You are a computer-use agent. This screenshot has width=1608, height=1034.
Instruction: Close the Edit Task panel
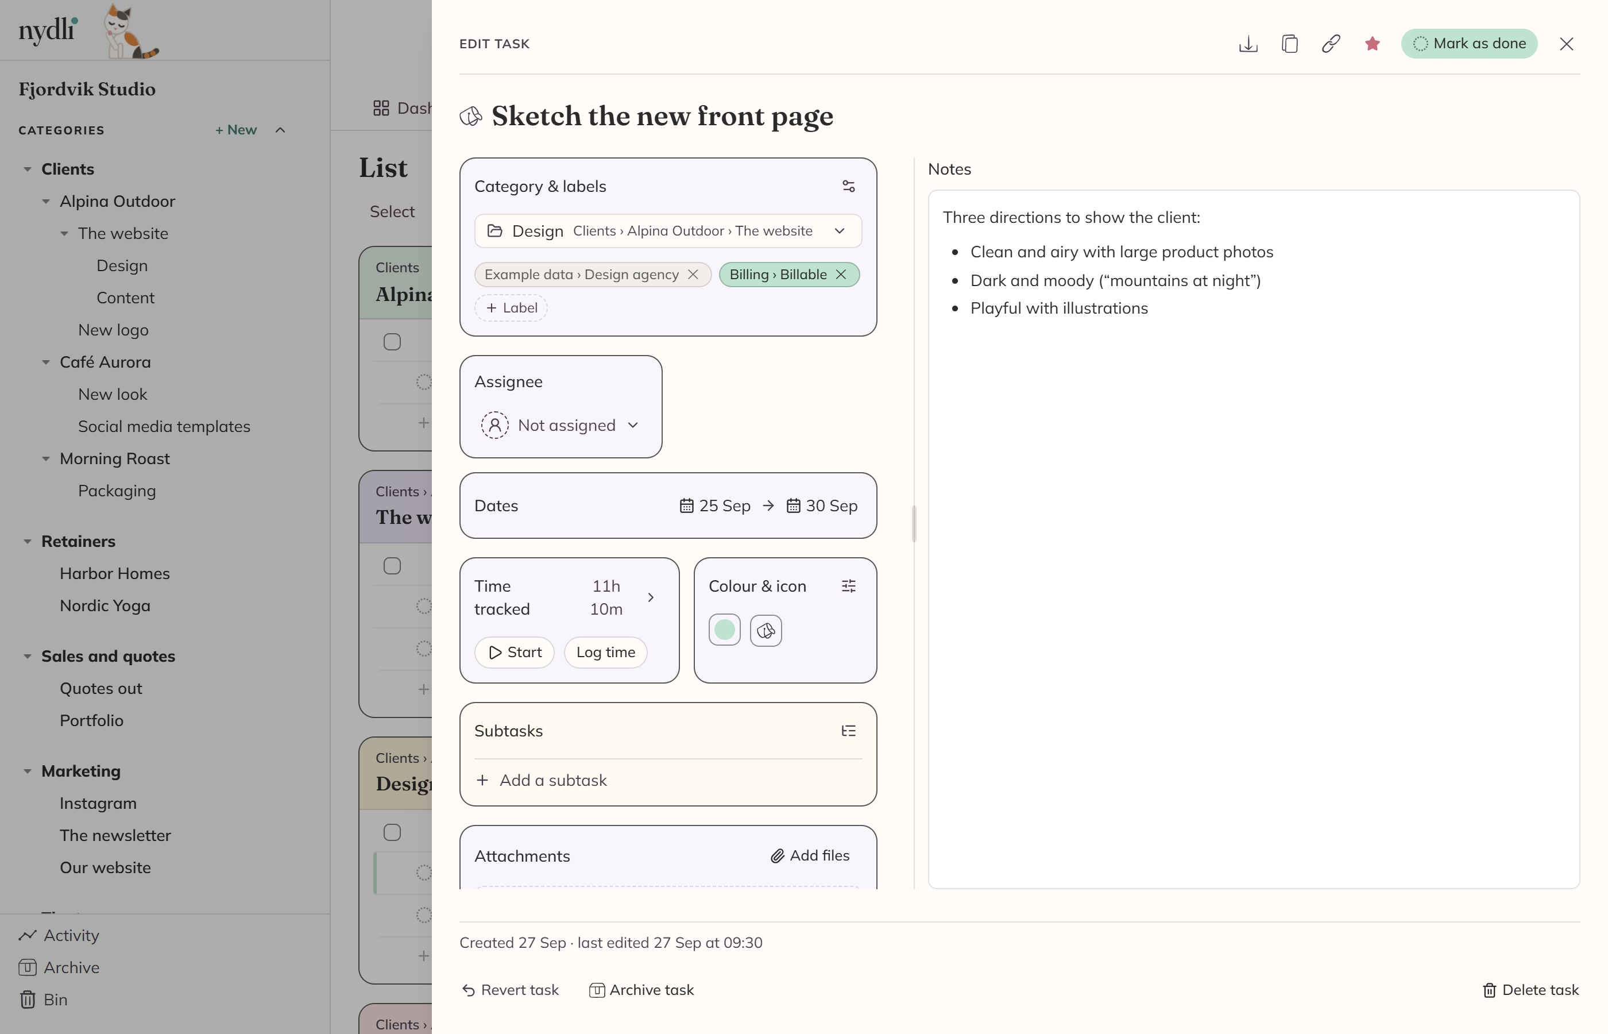(x=1567, y=44)
